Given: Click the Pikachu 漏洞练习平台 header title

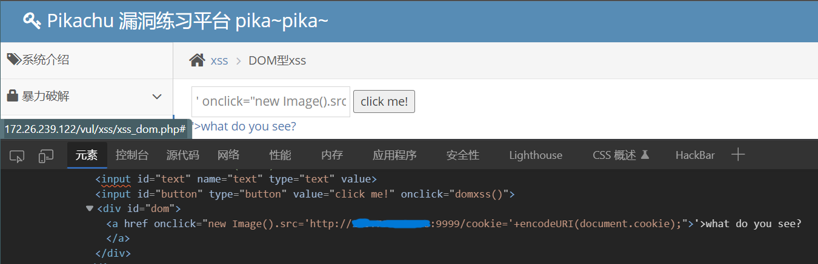Looking at the screenshot, I should (188, 21).
